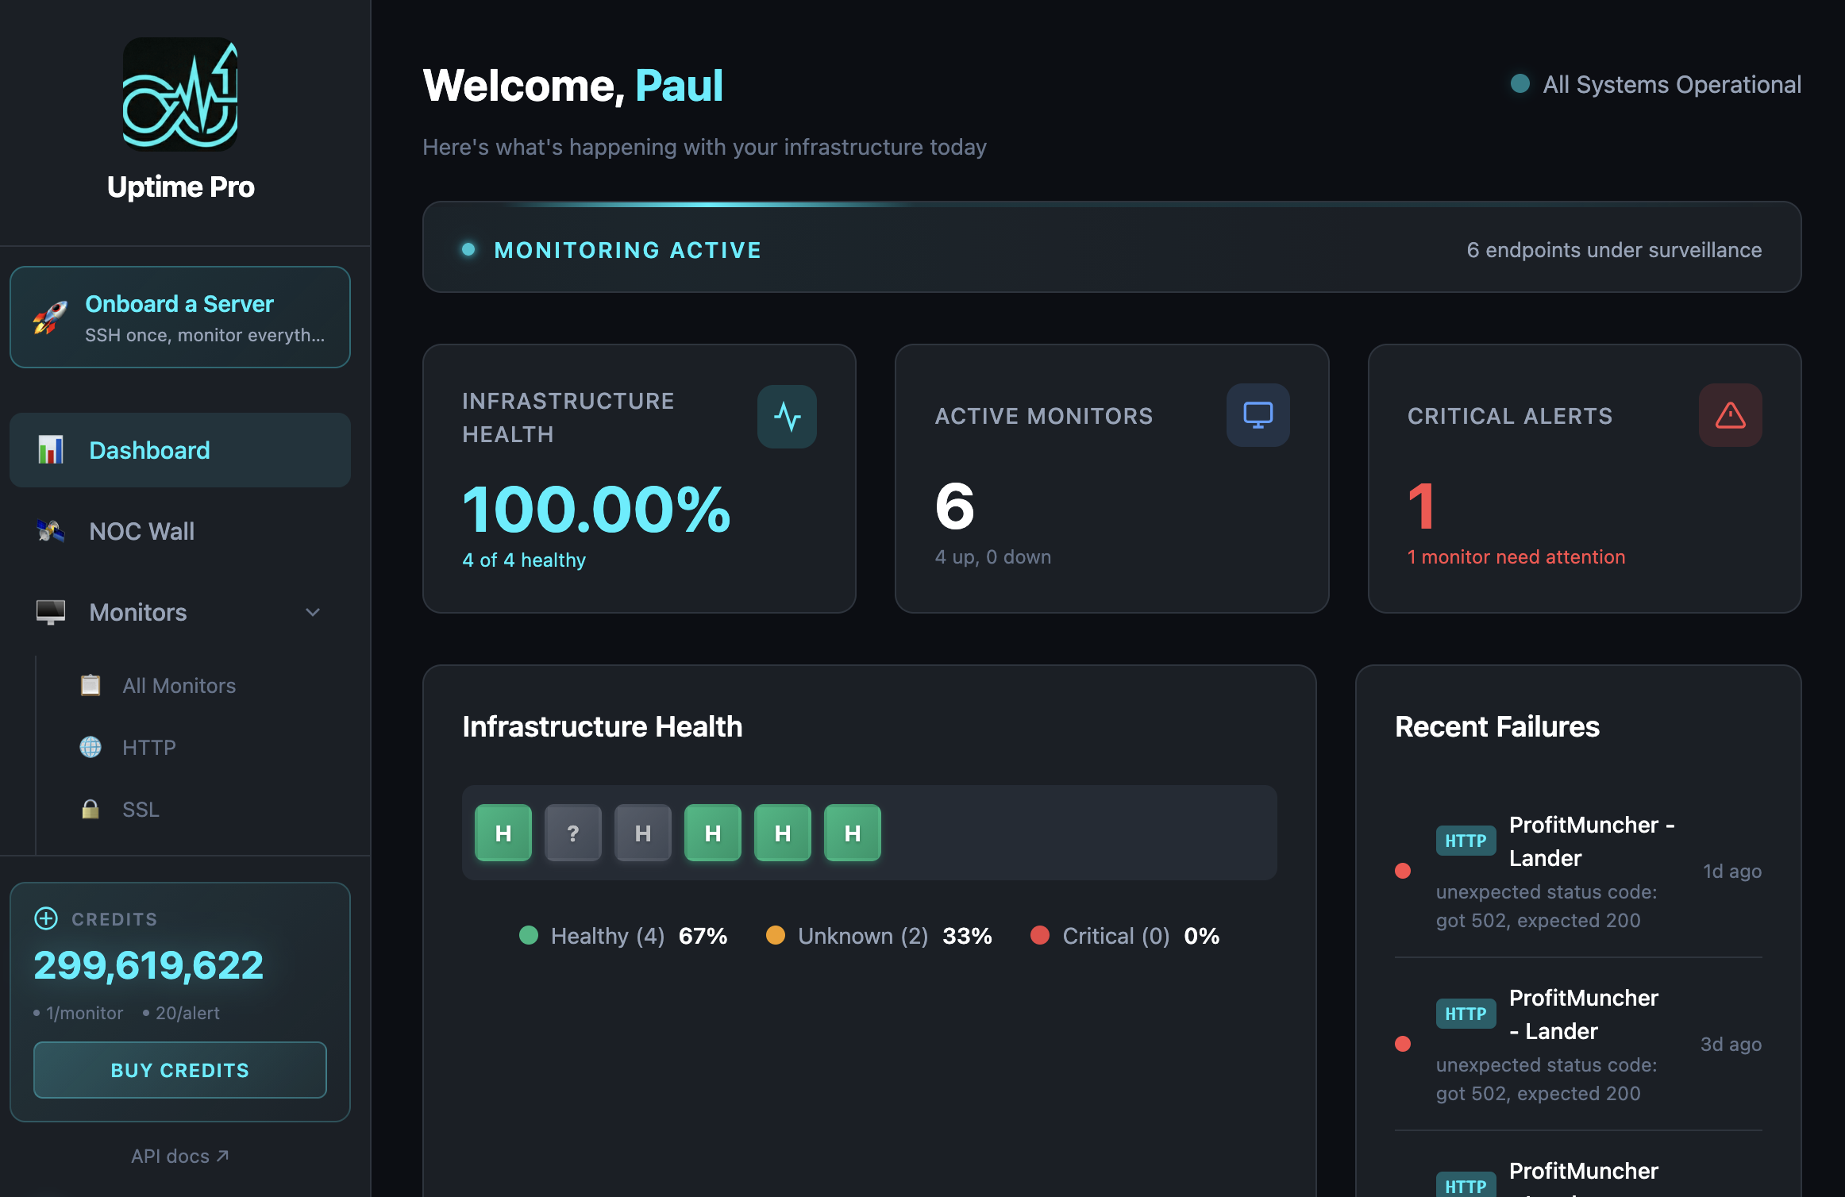Click the 4 of 4 healthy text

coord(524,560)
